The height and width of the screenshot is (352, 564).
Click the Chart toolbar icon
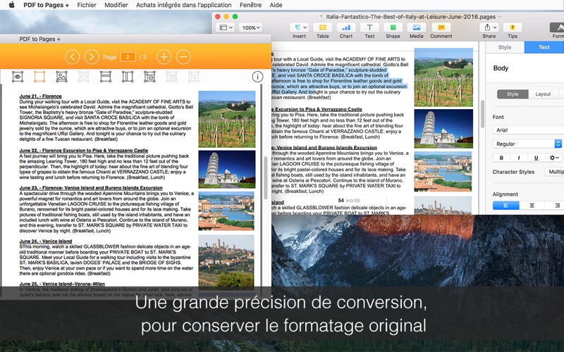click(346, 27)
